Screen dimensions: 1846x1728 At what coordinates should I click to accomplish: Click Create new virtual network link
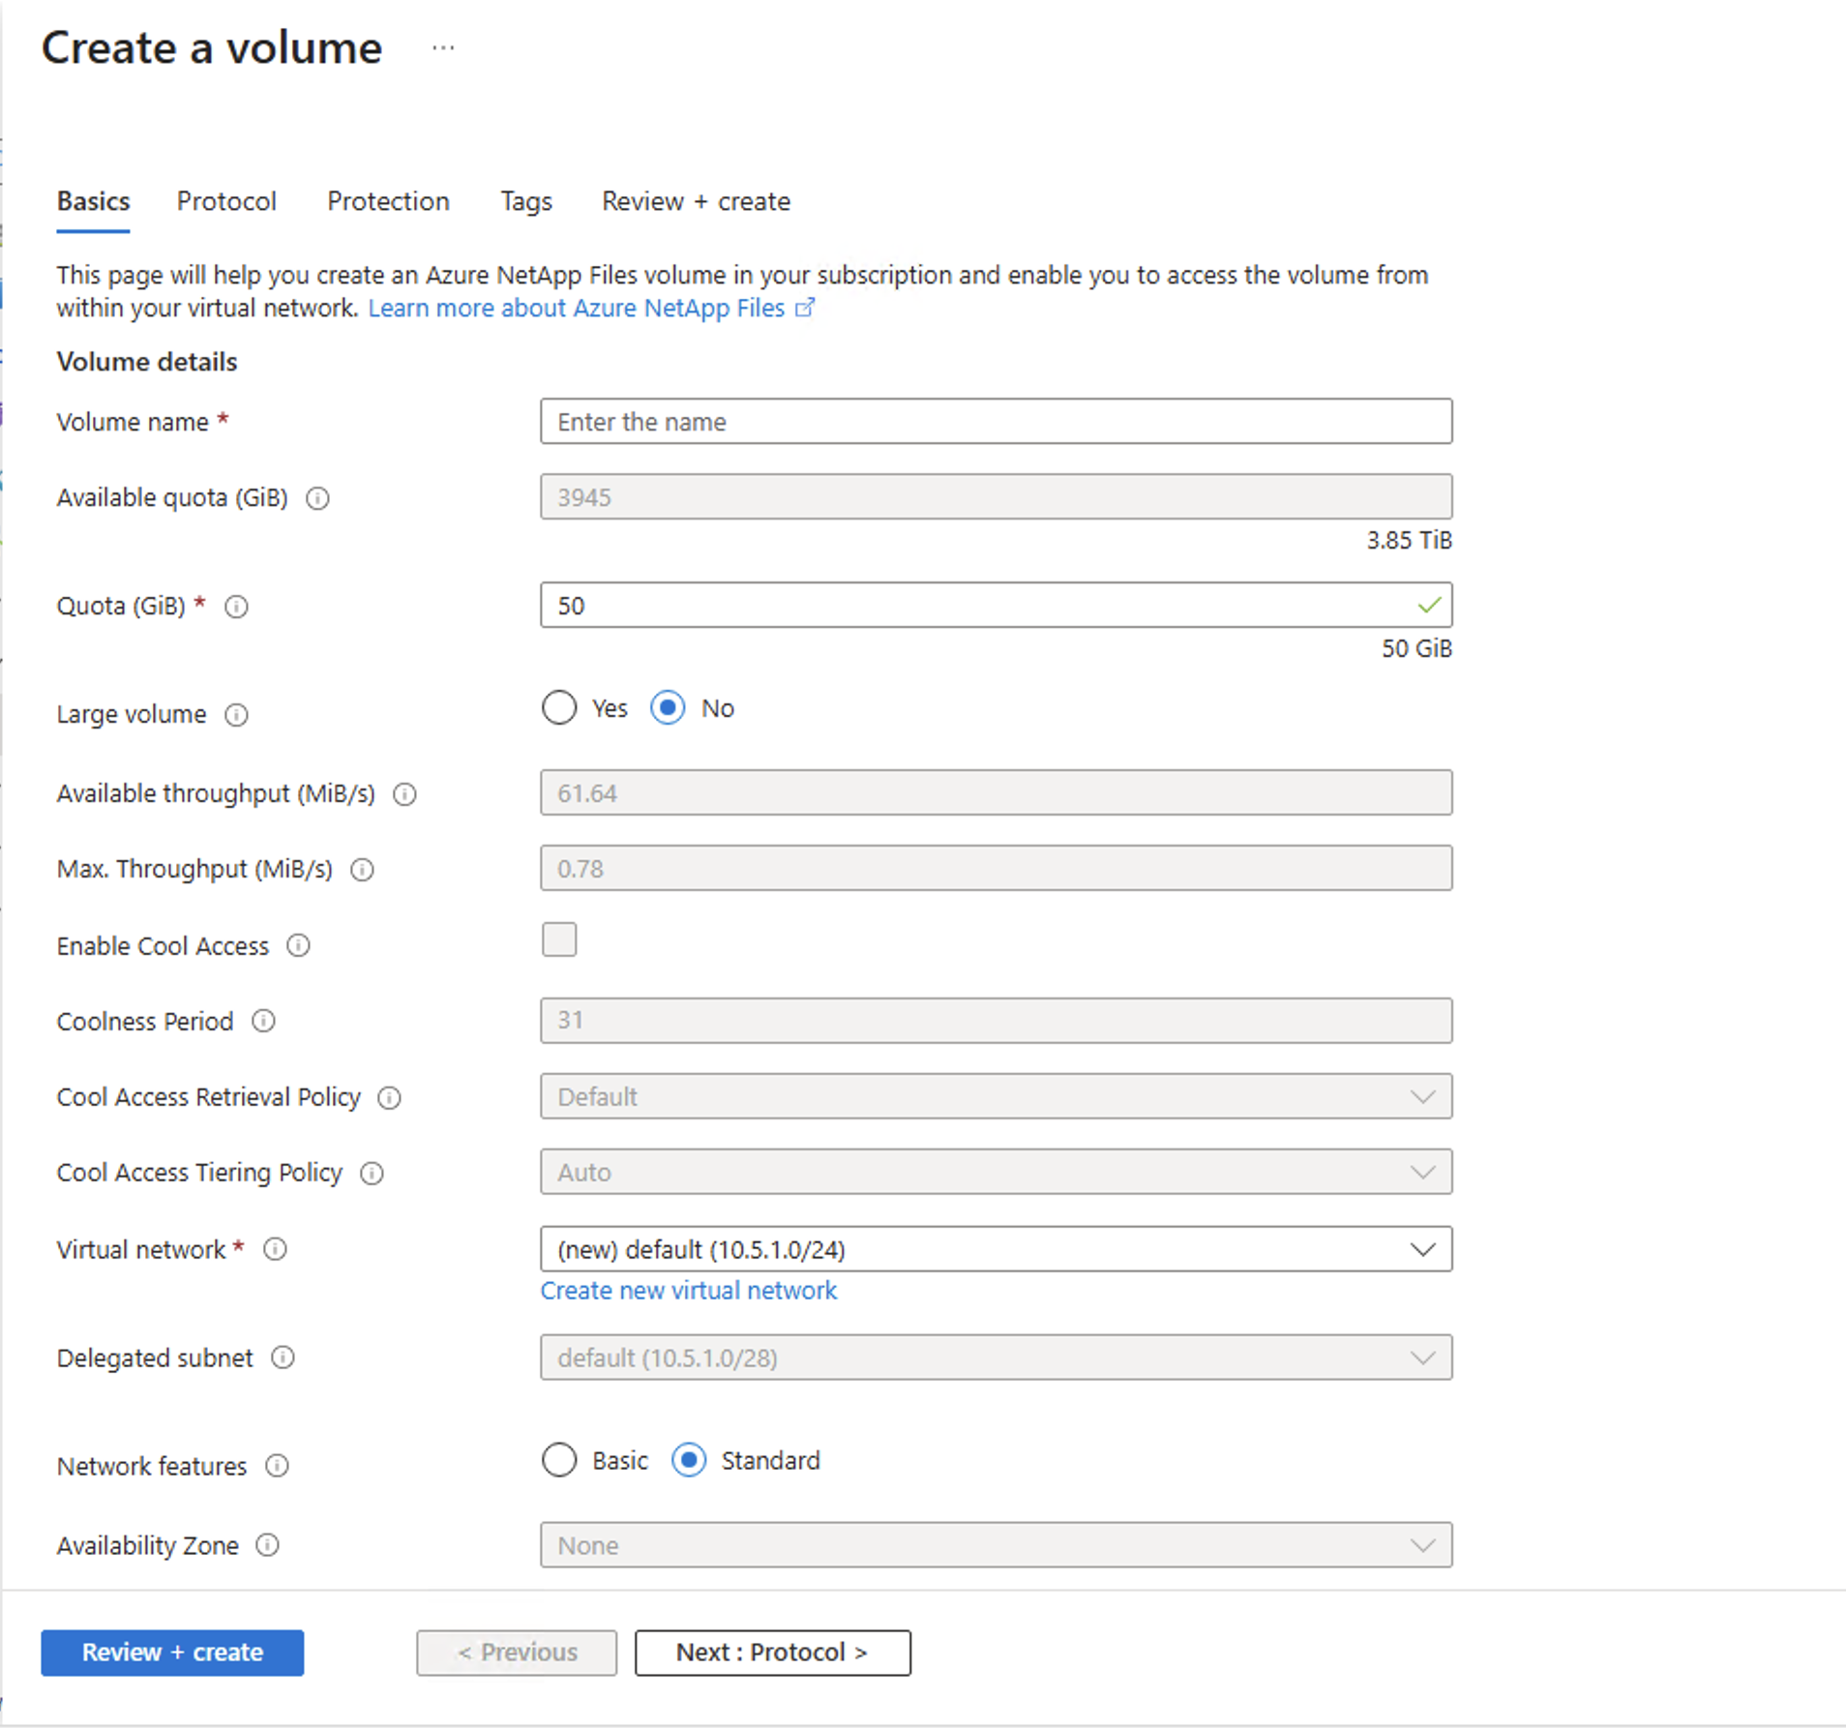(689, 1291)
